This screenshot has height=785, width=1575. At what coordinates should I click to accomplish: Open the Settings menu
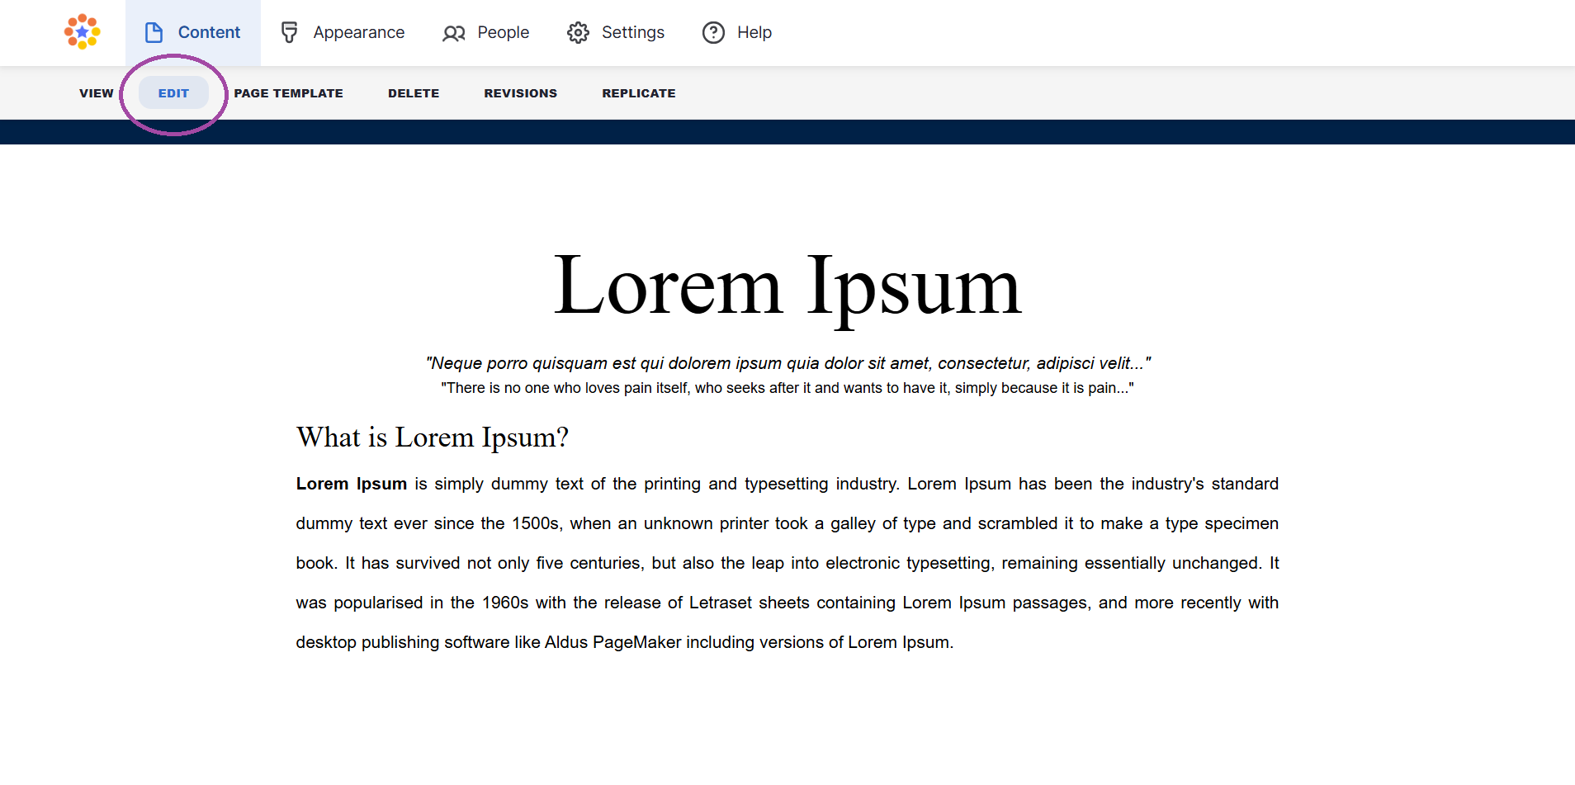pyautogui.click(x=632, y=32)
